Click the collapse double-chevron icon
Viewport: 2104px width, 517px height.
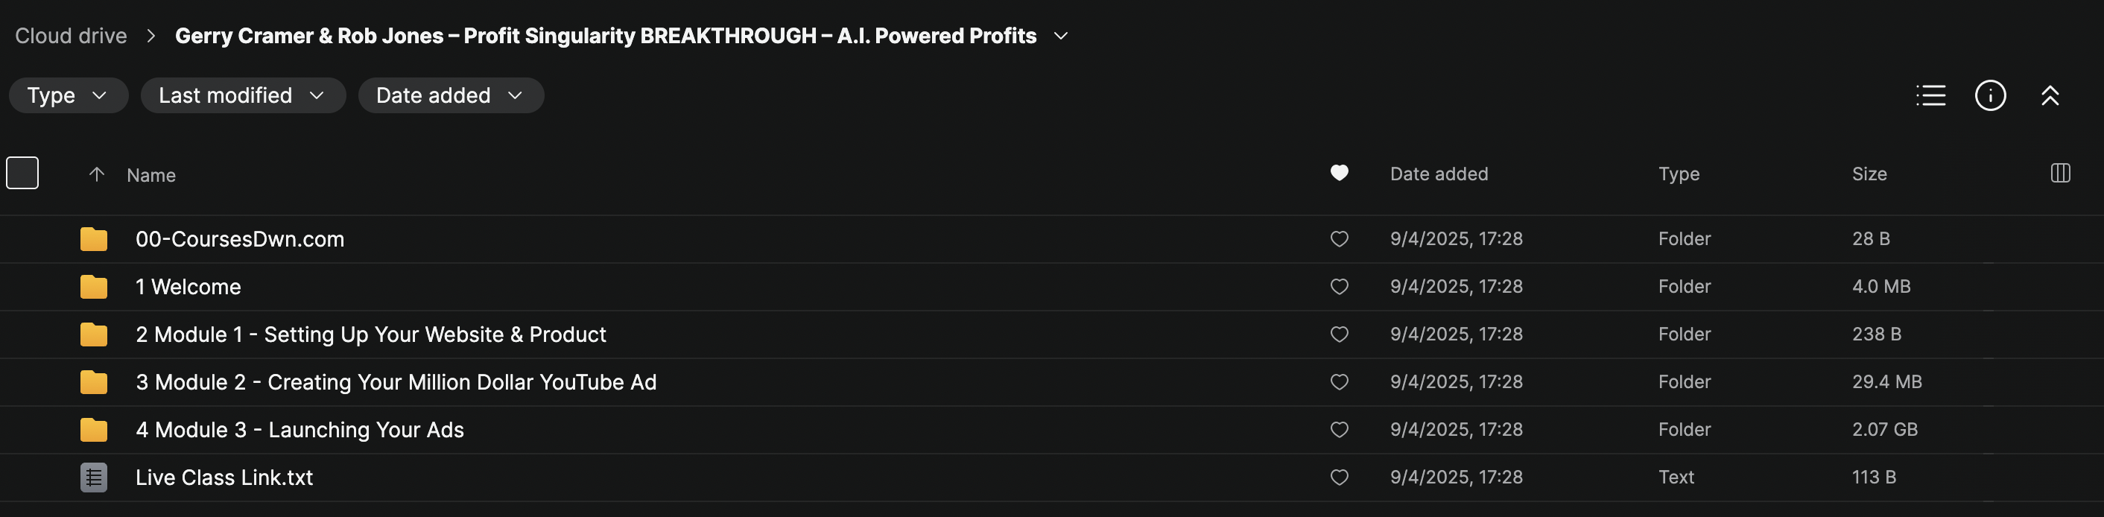(2050, 95)
